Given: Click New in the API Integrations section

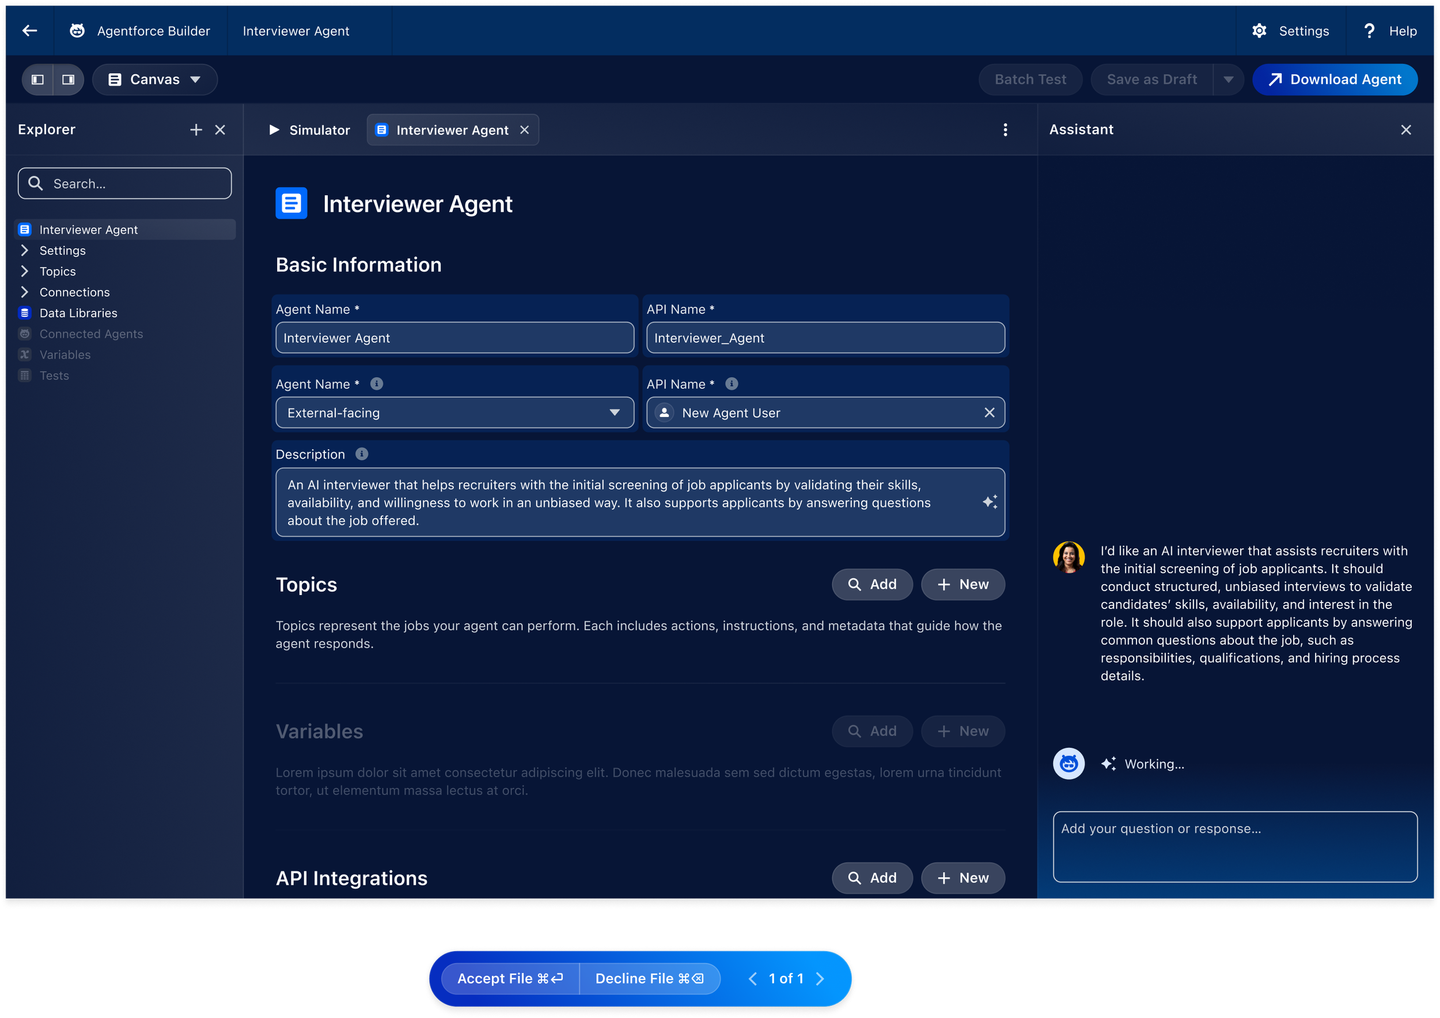Looking at the screenshot, I should point(962,878).
